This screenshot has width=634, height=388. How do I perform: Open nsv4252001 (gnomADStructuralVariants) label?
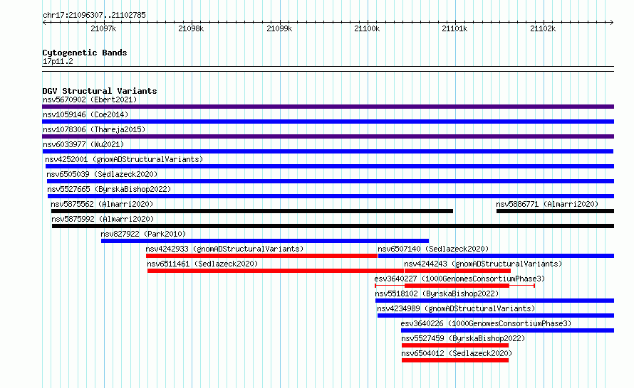tap(124, 159)
